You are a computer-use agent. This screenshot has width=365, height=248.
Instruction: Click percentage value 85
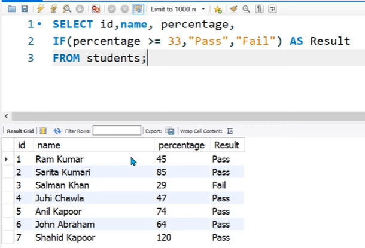[x=162, y=172]
